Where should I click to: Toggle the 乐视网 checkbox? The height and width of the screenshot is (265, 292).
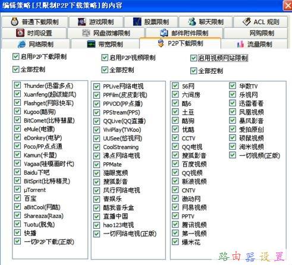pyautogui.click(x=233, y=94)
